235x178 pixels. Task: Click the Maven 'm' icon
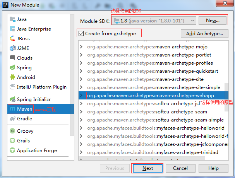point(12,109)
